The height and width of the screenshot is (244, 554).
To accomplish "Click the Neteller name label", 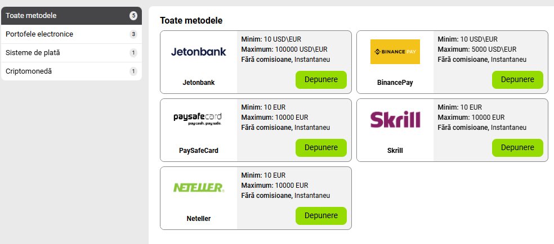I will click(x=198, y=219).
